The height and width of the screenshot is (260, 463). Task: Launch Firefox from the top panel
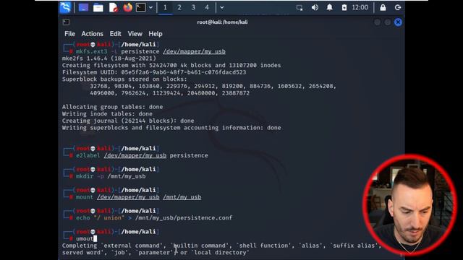pos(127,7)
